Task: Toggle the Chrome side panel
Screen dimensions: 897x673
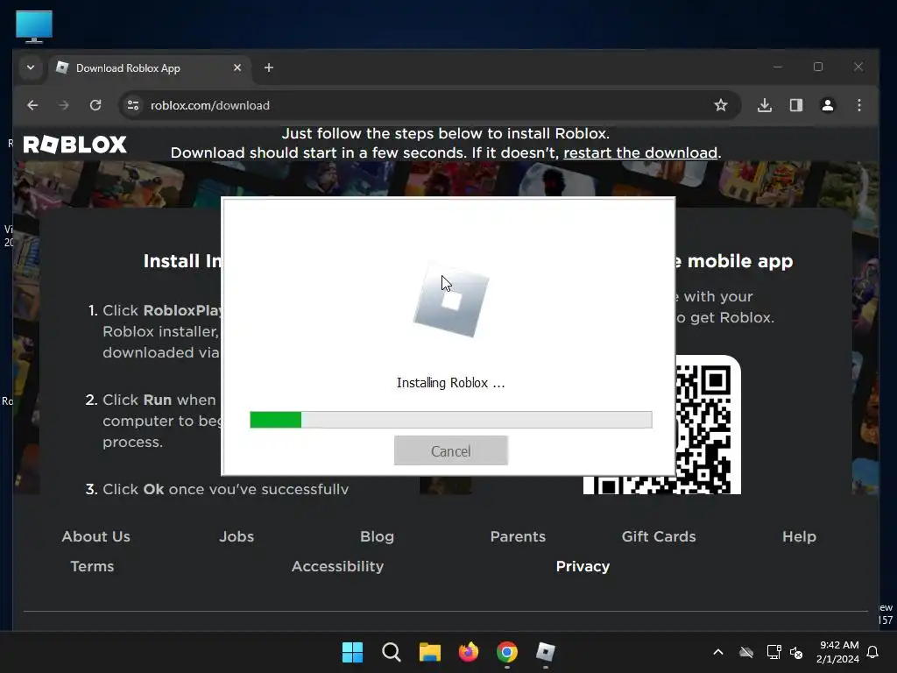Action: pyautogui.click(x=796, y=105)
